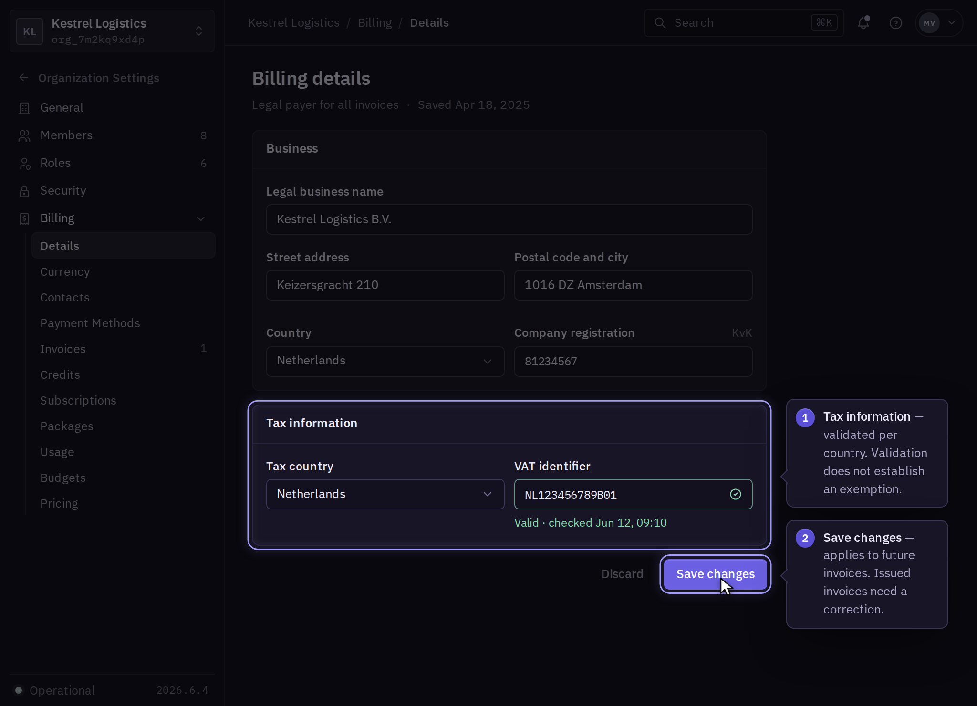Screen dimensions: 977x706
Task: Click the Search box
Action: coord(744,23)
